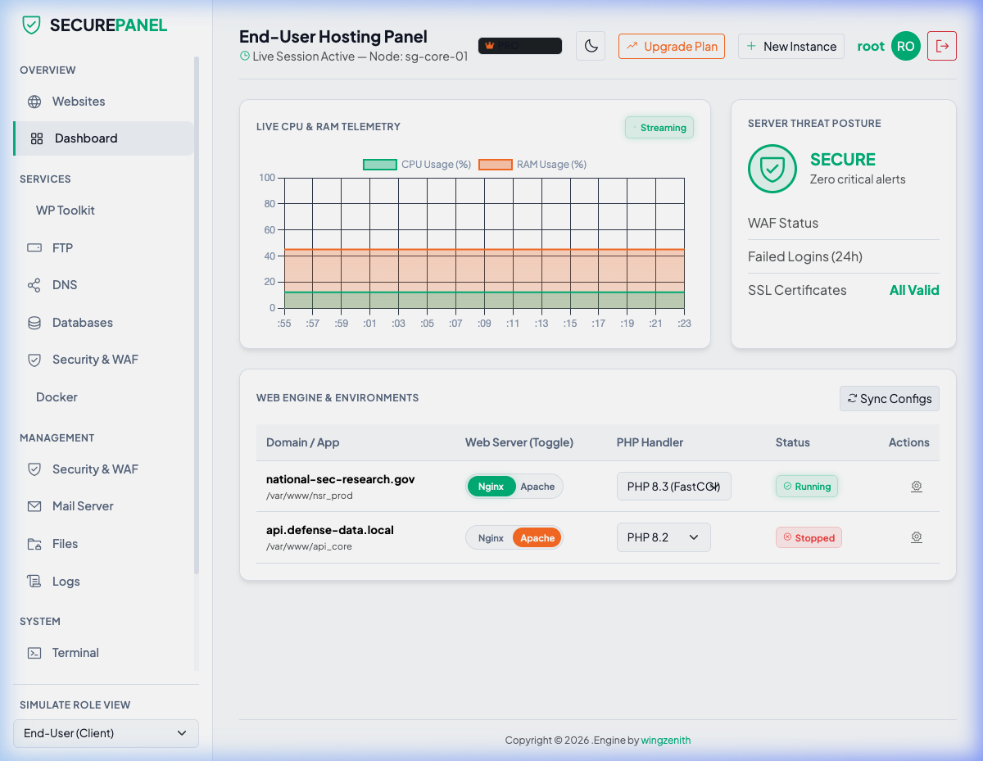The height and width of the screenshot is (761, 983).
Task: Click the Databases cylinder icon
Action: pyautogui.click(x=34, y=323)
